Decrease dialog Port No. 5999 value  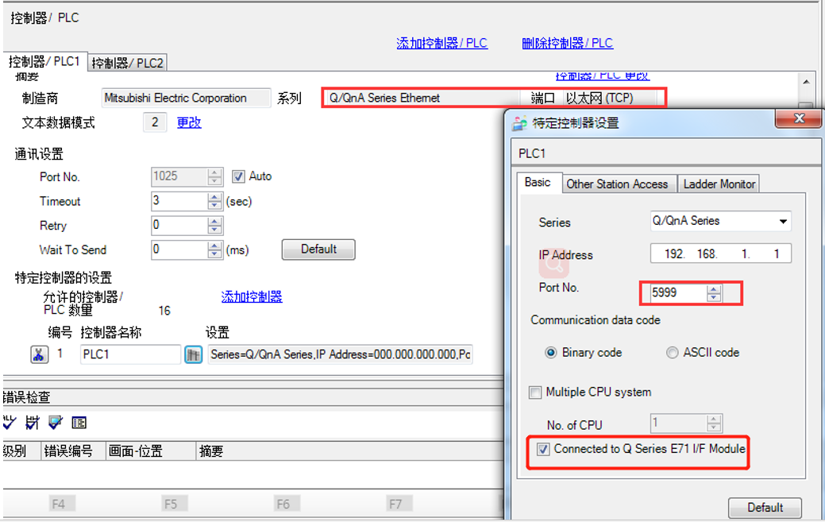point(714,297)
